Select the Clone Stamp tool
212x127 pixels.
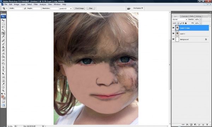click(x=3, y=47)
